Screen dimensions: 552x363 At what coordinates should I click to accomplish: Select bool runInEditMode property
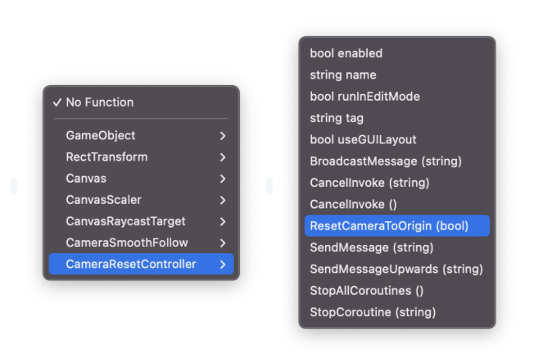coord(364,96)
